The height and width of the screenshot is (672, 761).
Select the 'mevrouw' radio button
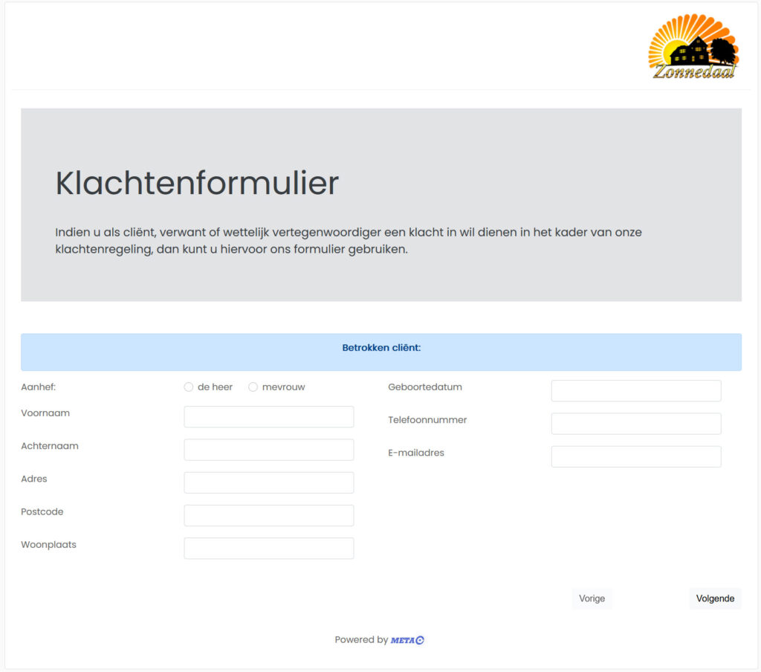coord(253,387)
